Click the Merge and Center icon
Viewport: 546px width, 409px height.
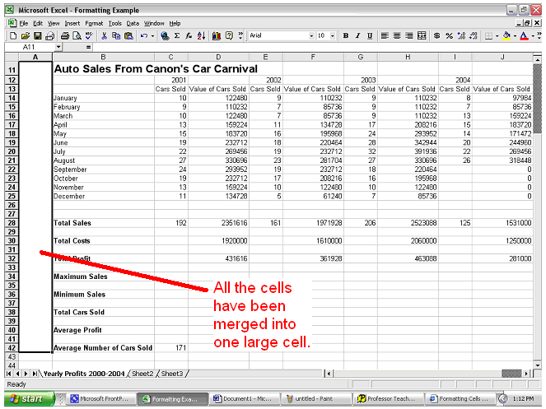[x=422, y=36]
